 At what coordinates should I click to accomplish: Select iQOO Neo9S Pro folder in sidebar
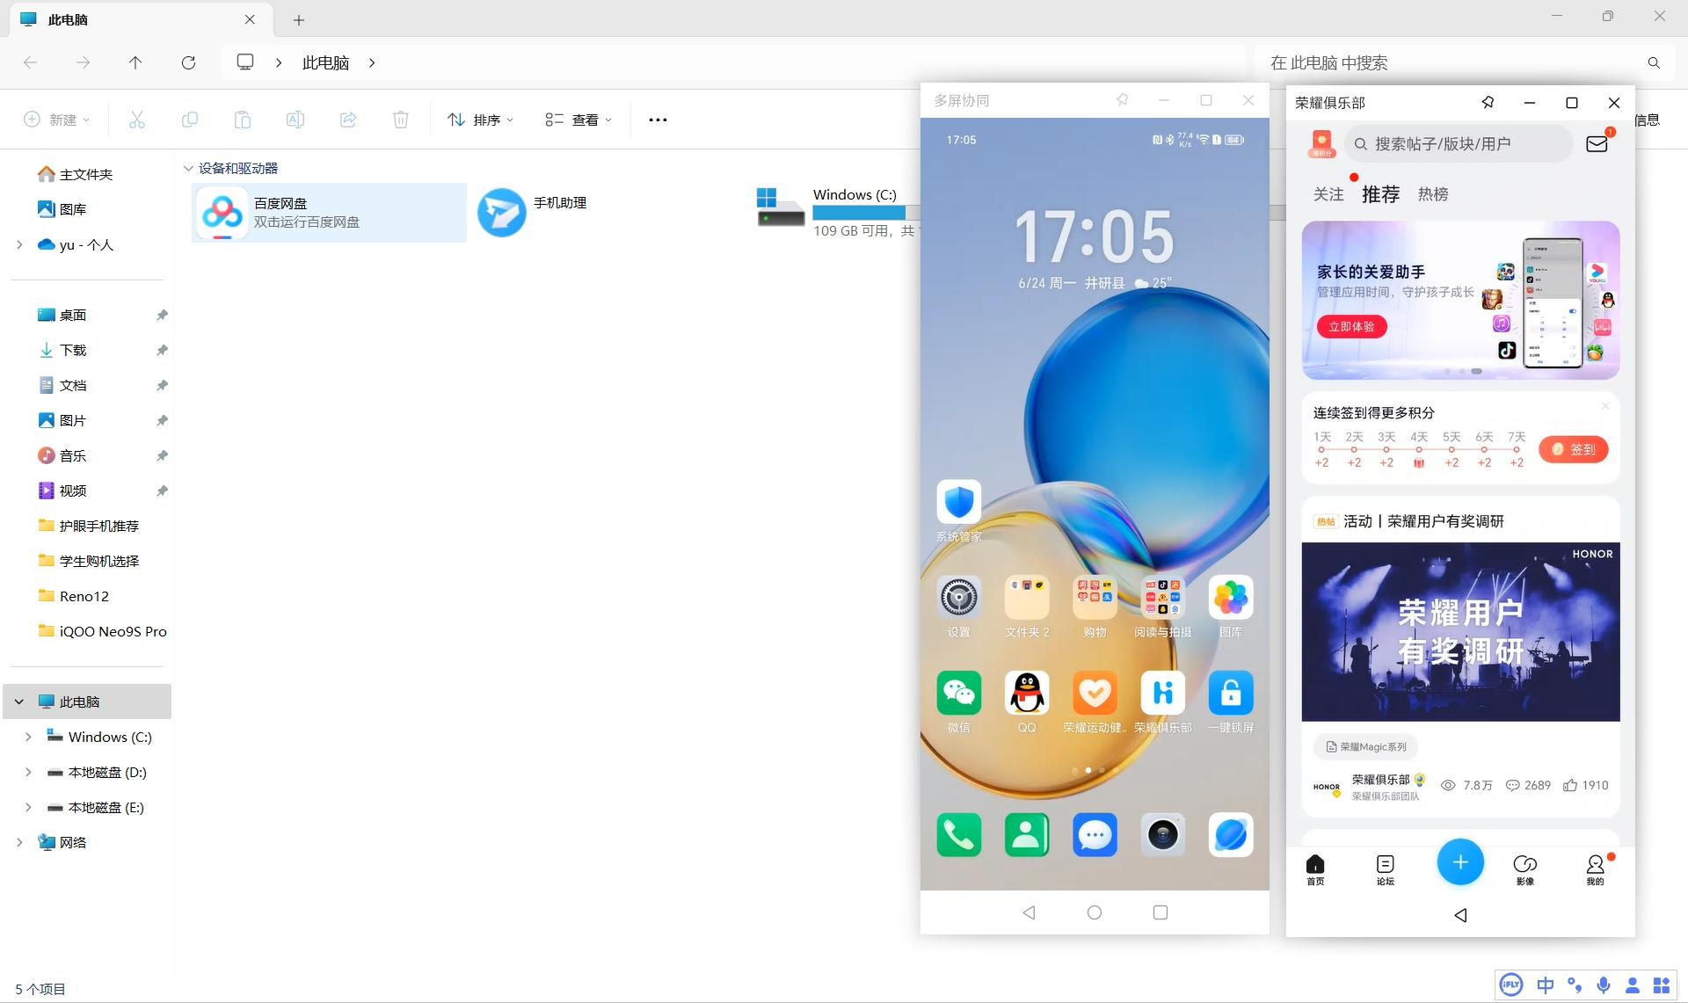coord(102,631)
